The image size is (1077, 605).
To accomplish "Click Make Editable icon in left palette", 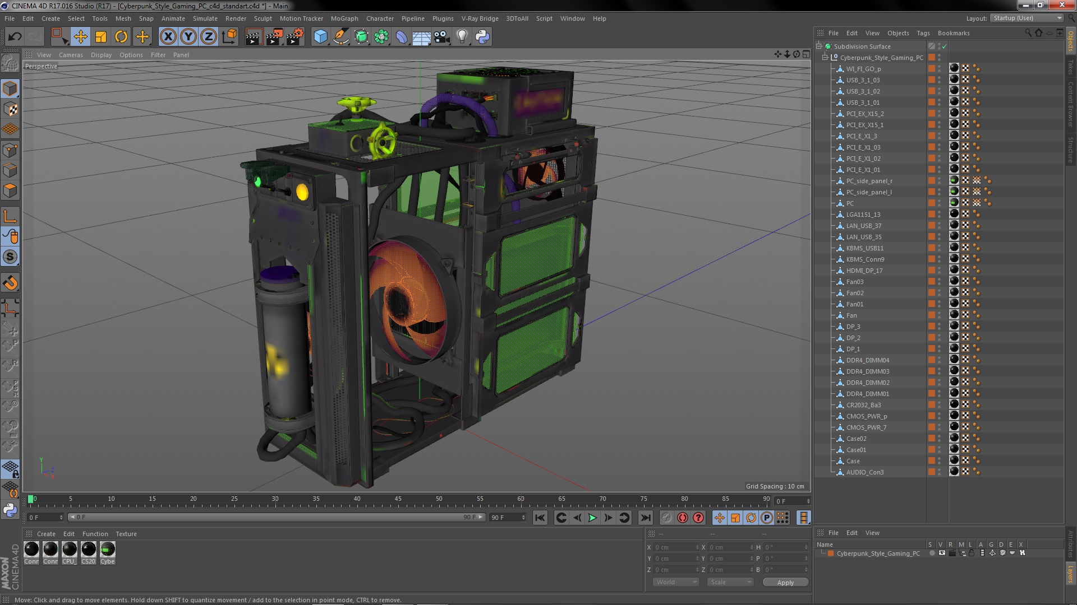I will [10, 62].
